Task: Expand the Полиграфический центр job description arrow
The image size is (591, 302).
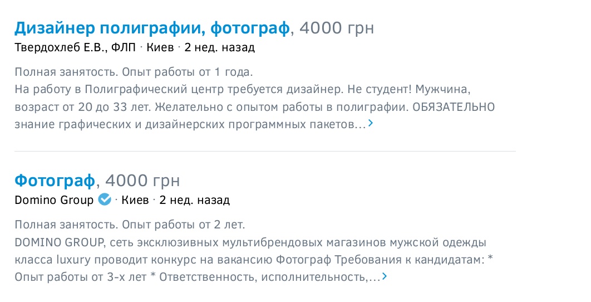Action: [x=371, y=124]
